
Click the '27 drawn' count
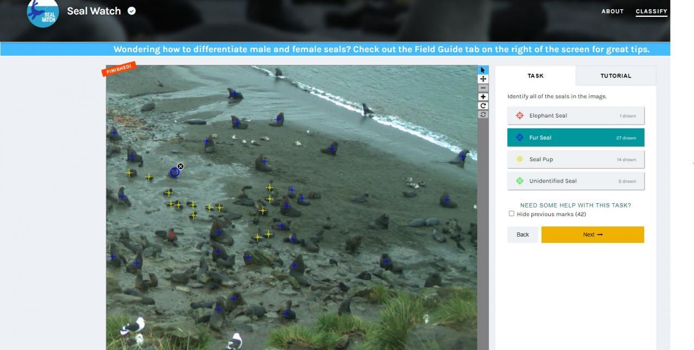626,138
